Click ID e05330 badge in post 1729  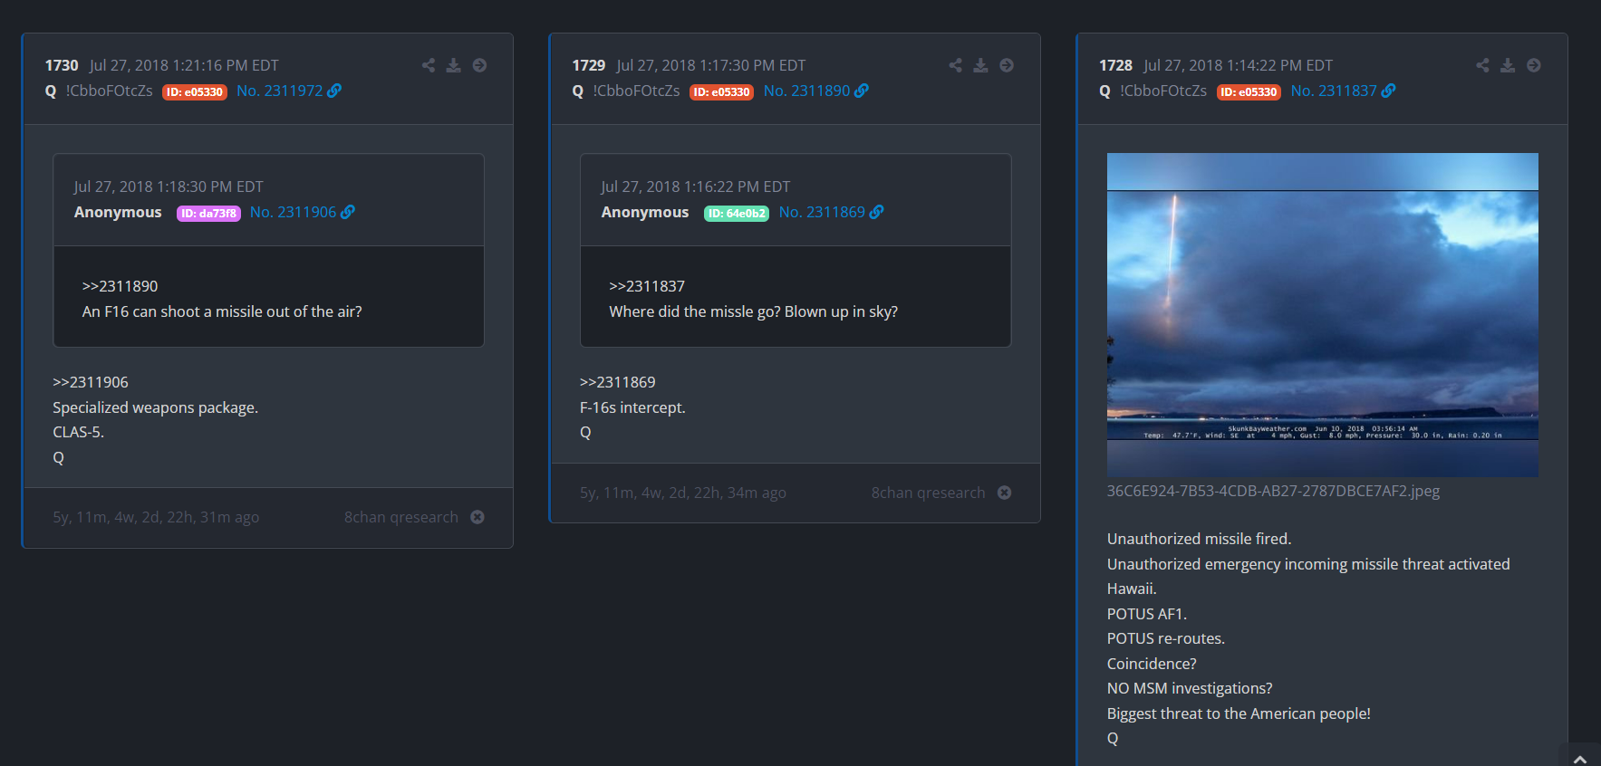coord(721,91)
